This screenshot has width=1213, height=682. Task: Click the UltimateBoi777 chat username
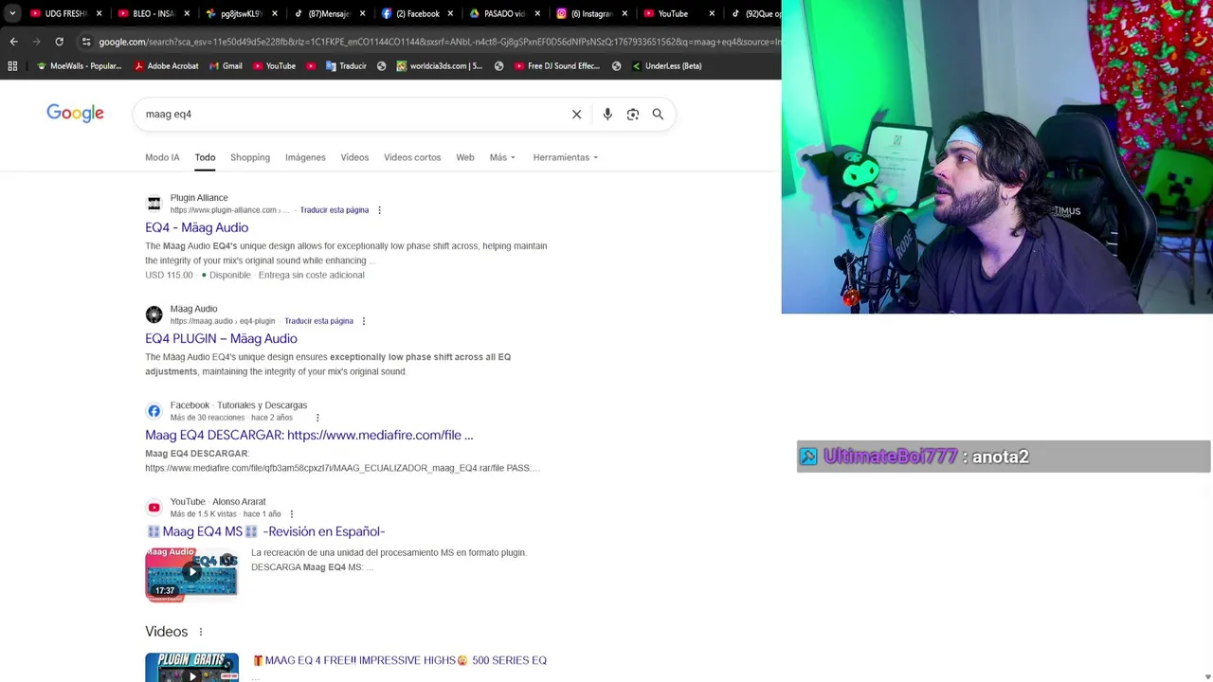890,457
